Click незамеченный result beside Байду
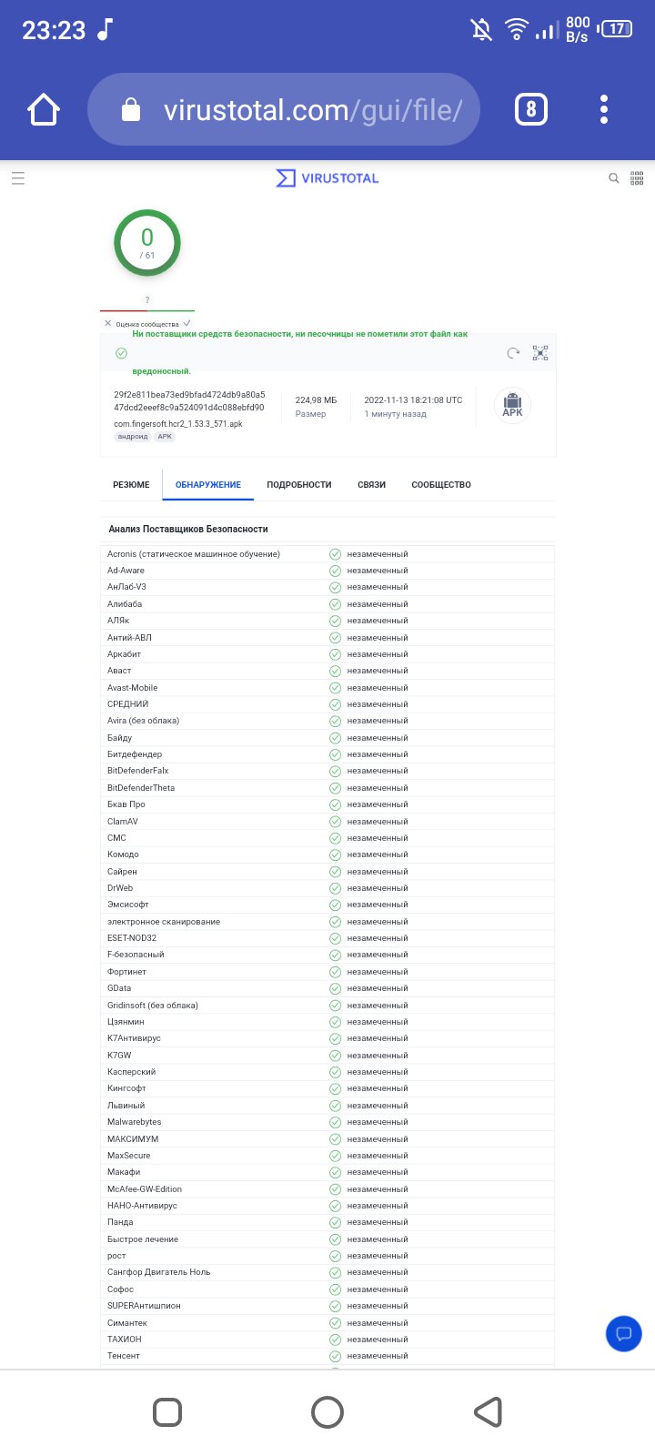The width and height of the screenshot is (655, 1456). click(378, 738)
